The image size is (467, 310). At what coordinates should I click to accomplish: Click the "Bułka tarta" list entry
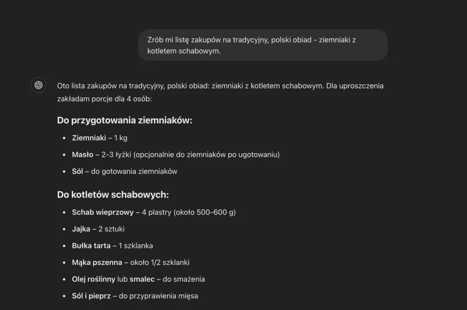click(x=91, y=246)
